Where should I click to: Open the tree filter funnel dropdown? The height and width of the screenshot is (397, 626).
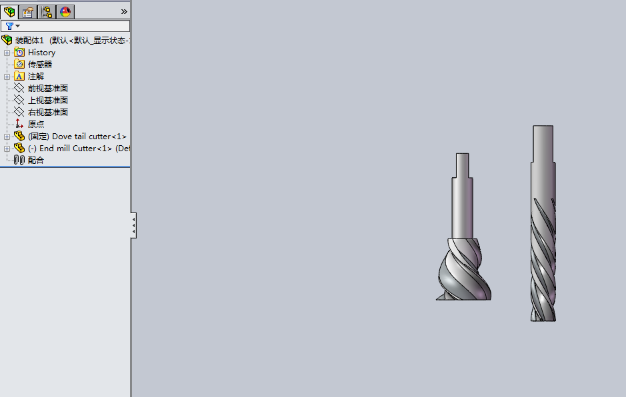point(13,26)
